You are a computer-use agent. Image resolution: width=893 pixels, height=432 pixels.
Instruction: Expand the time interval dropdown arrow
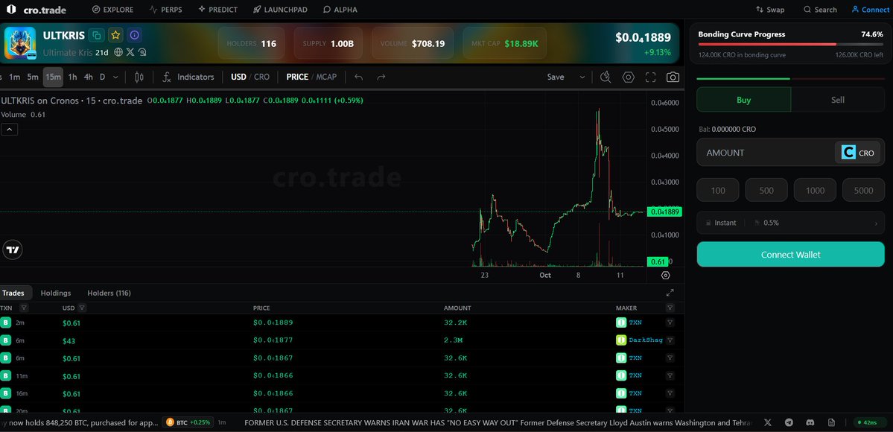click(115, 77)
